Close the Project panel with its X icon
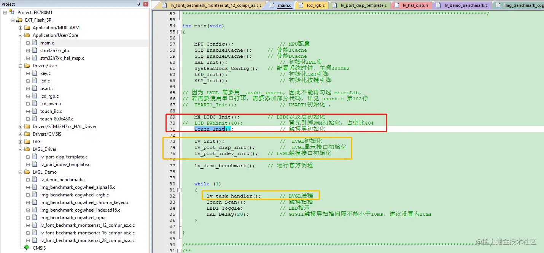The height and width of the screenshot is (253, 544). tap(145, 4)
